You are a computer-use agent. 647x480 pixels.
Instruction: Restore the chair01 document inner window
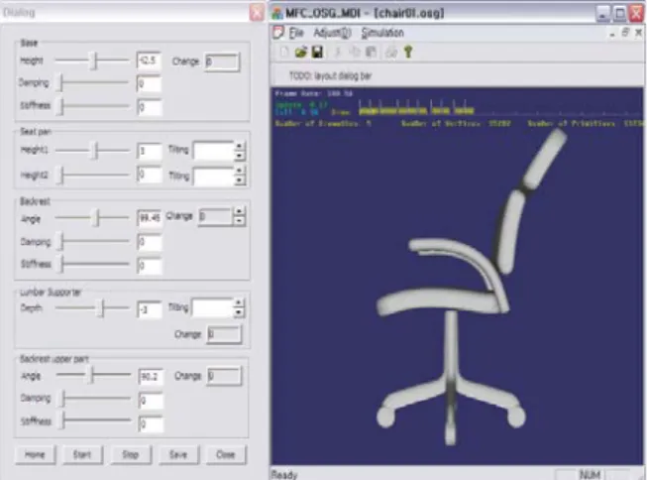(x=625, y=33)
